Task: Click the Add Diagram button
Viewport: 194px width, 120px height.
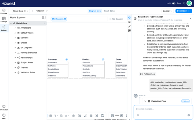Action: click(x=116, y=19)
